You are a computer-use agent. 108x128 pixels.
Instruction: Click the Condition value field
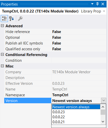(79, 60)
